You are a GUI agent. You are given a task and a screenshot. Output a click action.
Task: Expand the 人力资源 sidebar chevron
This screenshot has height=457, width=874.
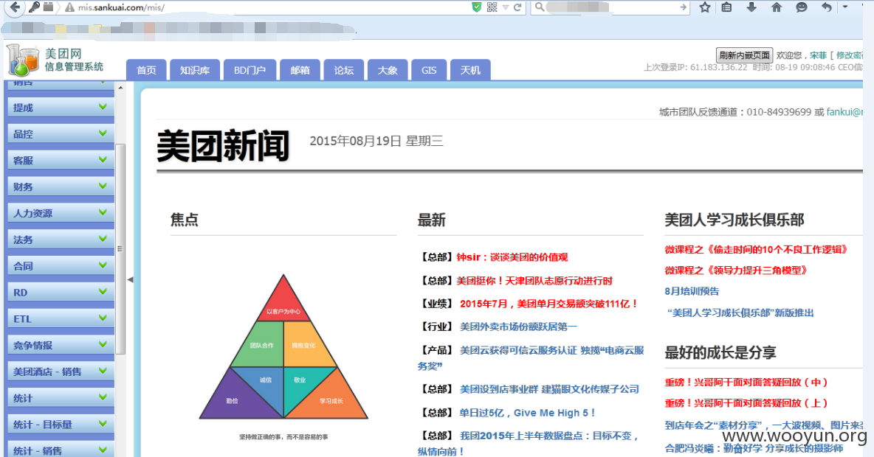point(103,212)
